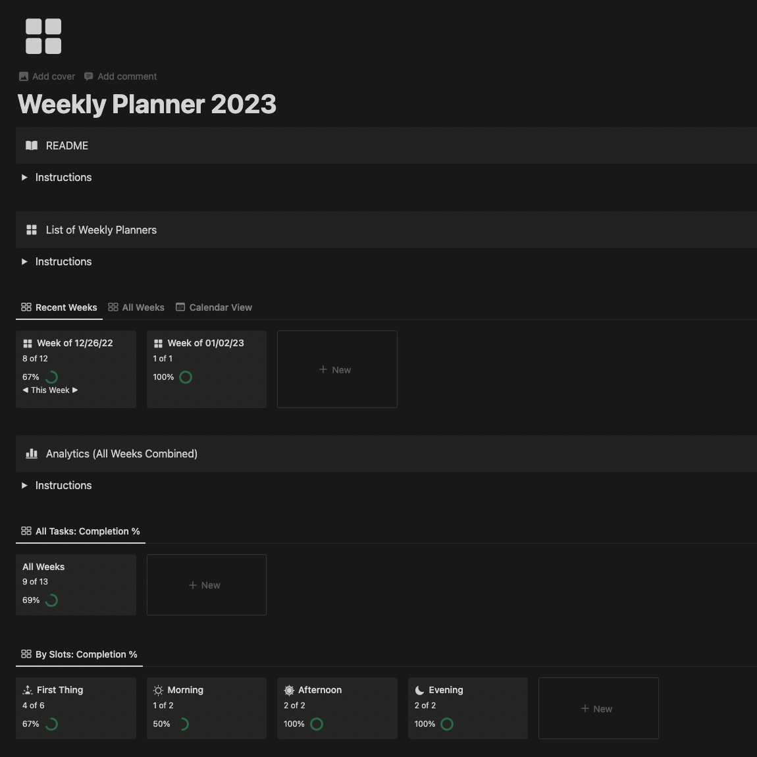Select the By Slots: Completion % tab
The image size is (757, 757).
point(79,654)
